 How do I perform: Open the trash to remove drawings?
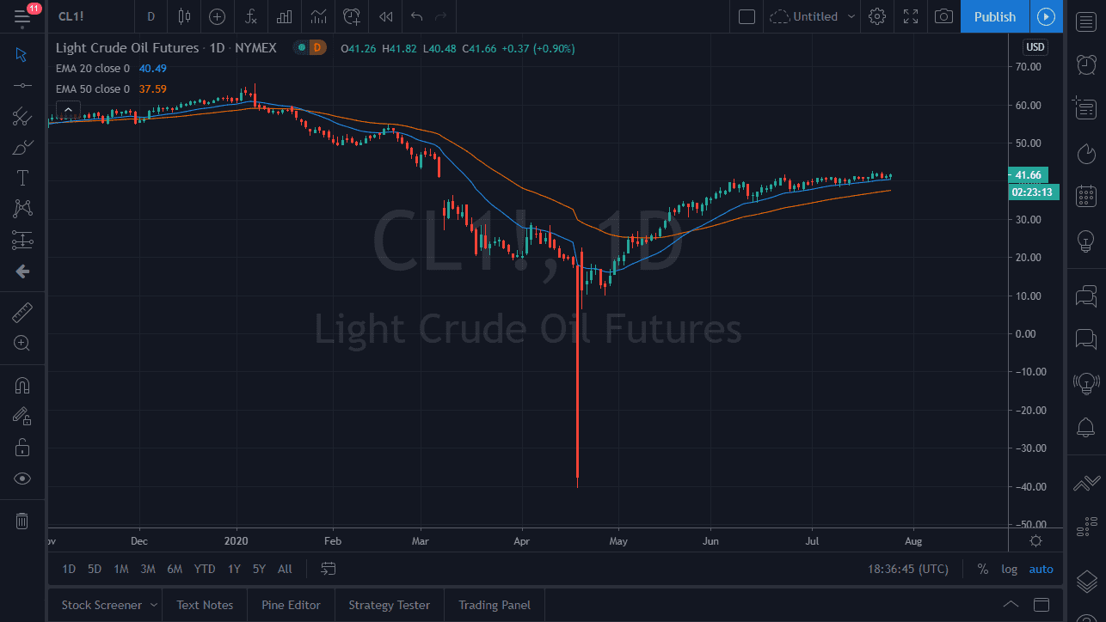click(x=23, y=520)
